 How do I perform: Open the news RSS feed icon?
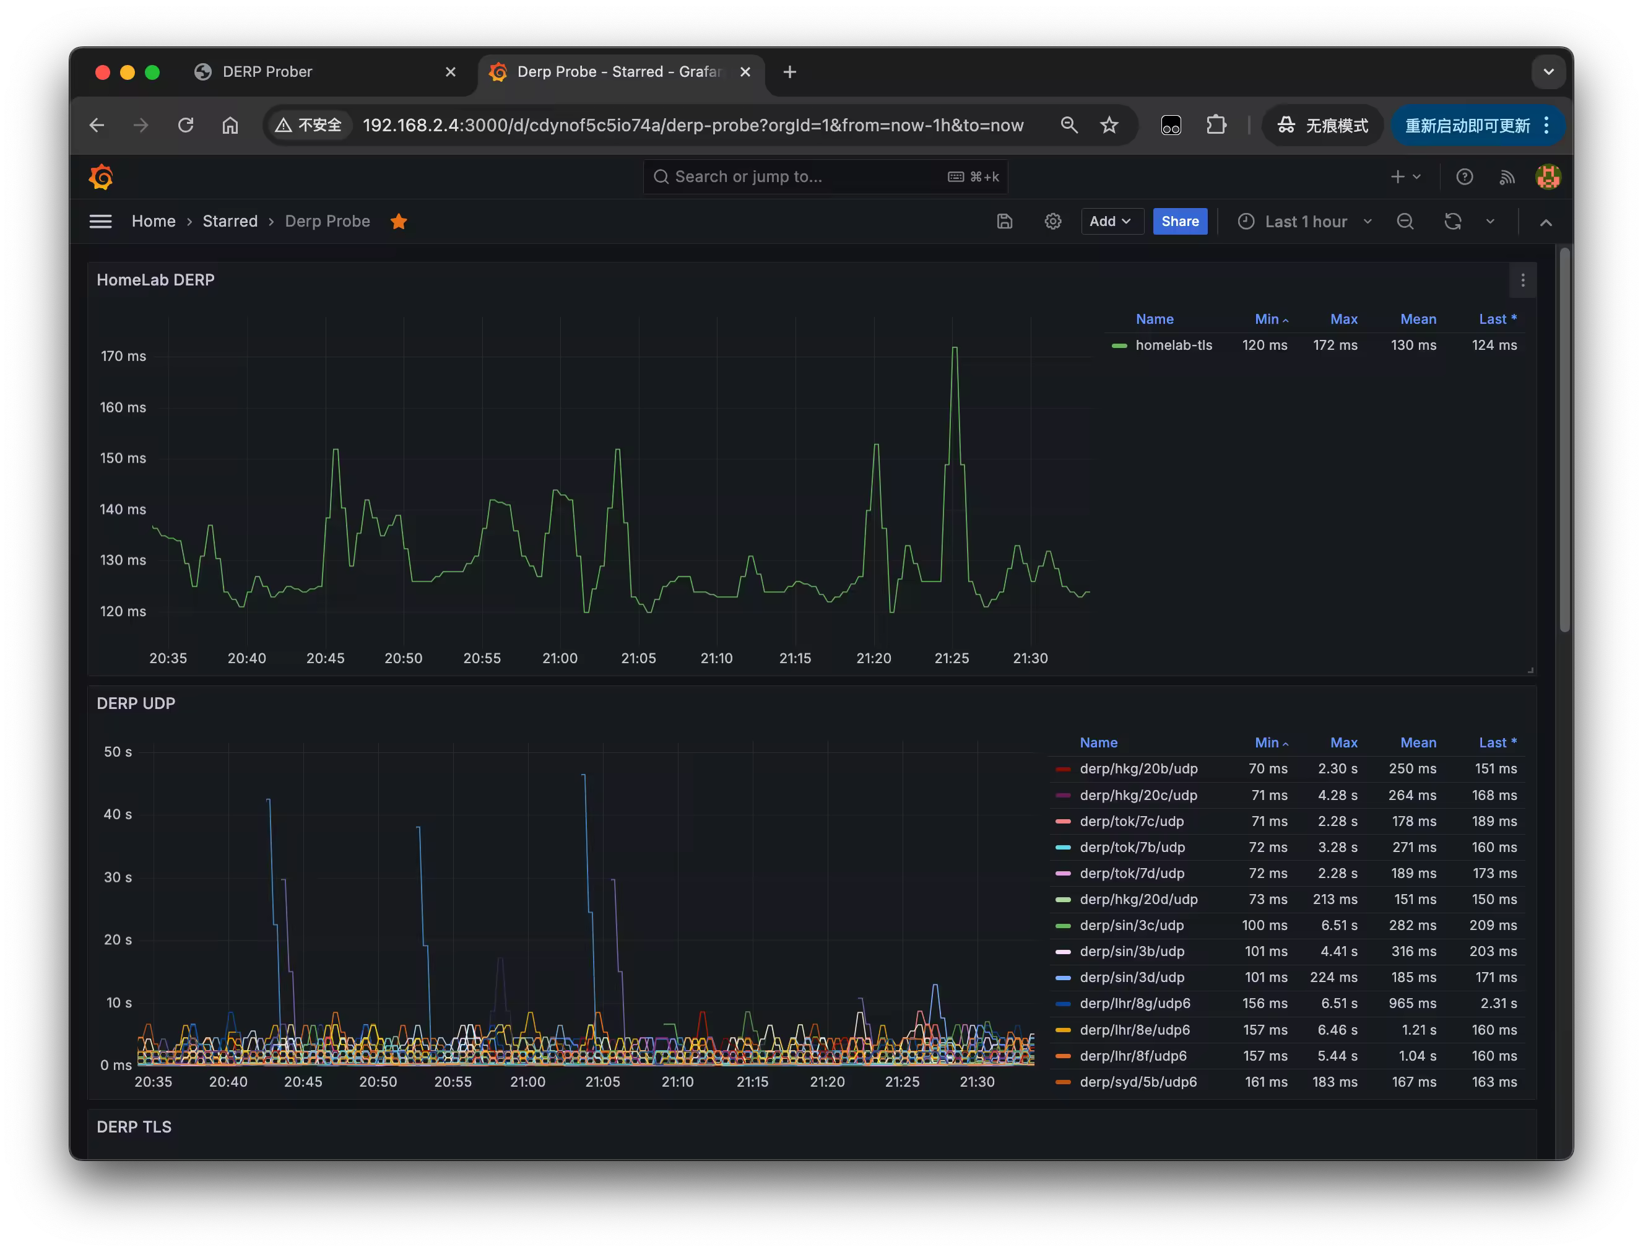coord(1507,176)
